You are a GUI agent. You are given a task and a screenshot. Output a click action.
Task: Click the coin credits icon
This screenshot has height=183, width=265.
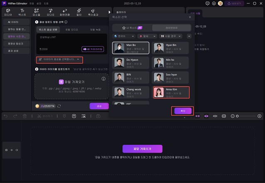37,106
